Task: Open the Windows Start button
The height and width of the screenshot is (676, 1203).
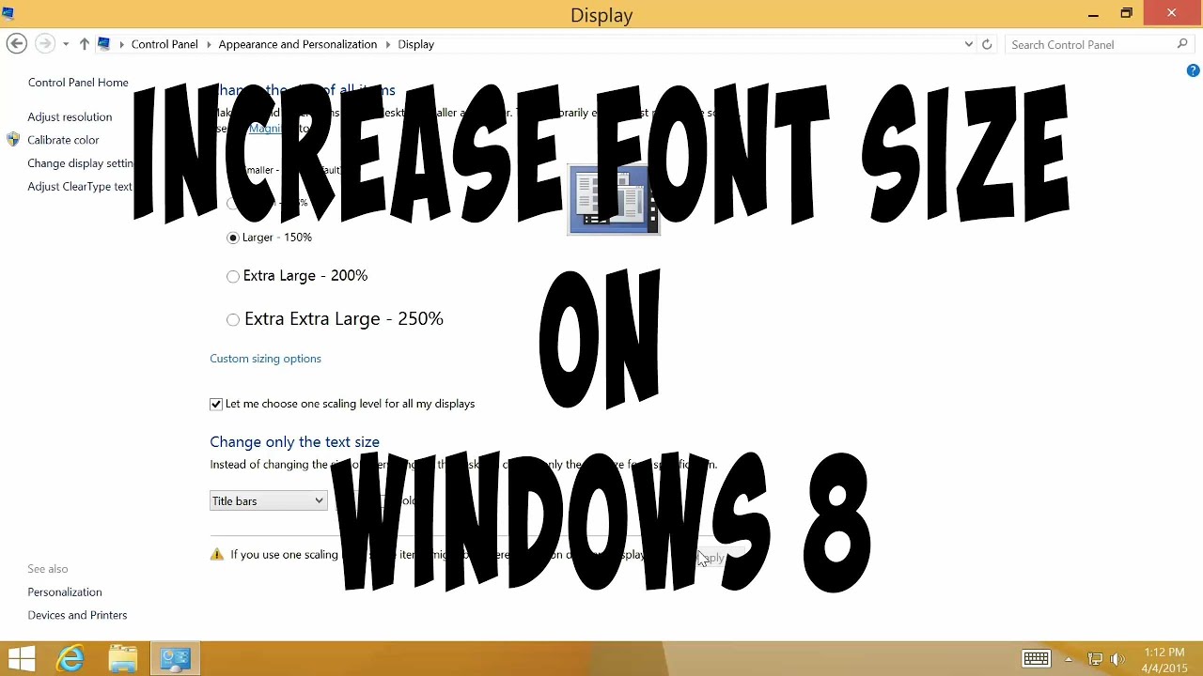Action: pos(21,658)
